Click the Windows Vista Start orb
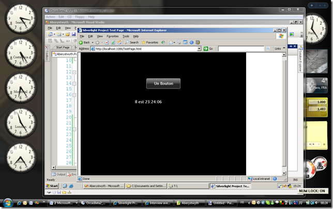The height and width of the screenshot is (209, 333). coord(8,203)
